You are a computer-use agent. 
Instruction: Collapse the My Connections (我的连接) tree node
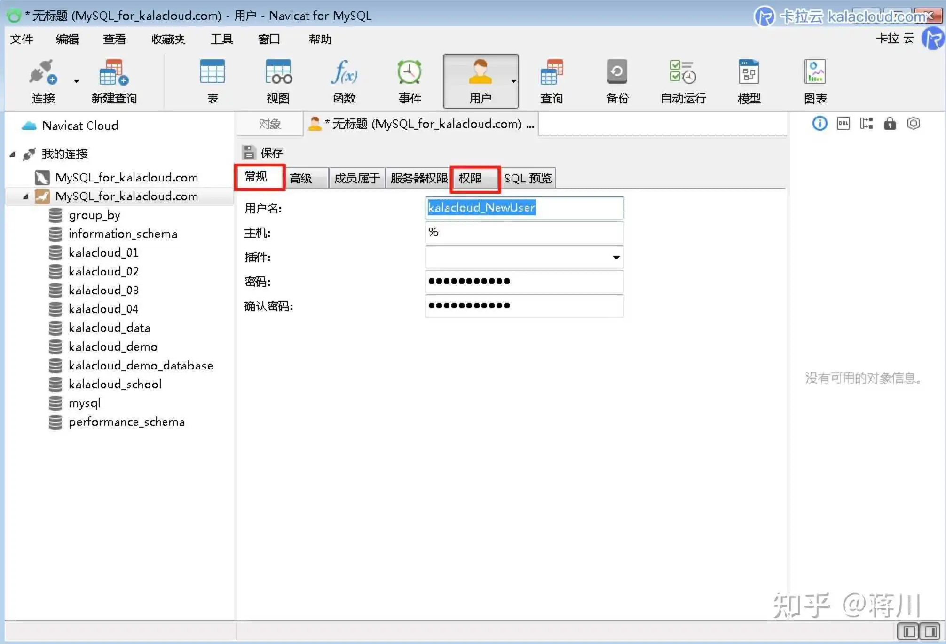tap(13, 154)
